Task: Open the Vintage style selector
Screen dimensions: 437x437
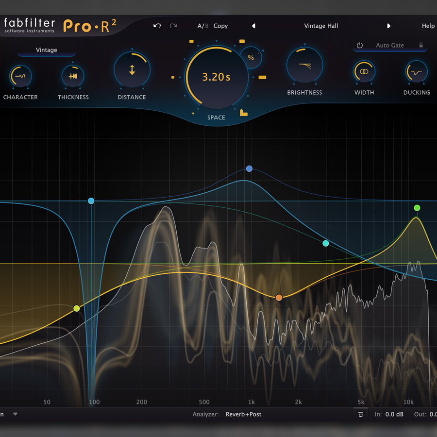Action: [47, 50]
